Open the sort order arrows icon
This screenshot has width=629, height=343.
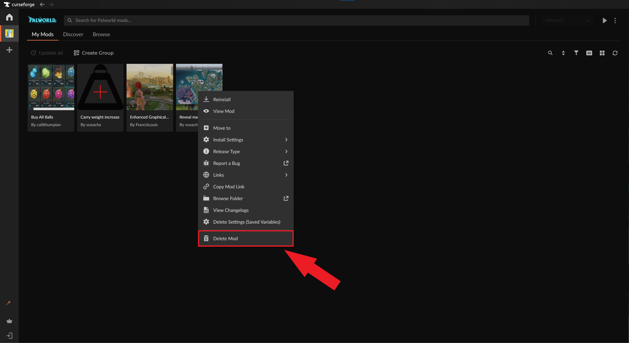click(563, 53)
